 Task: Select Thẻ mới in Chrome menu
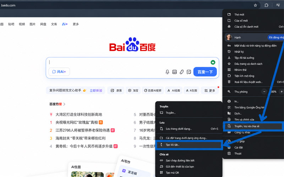[x=253, y=15]
